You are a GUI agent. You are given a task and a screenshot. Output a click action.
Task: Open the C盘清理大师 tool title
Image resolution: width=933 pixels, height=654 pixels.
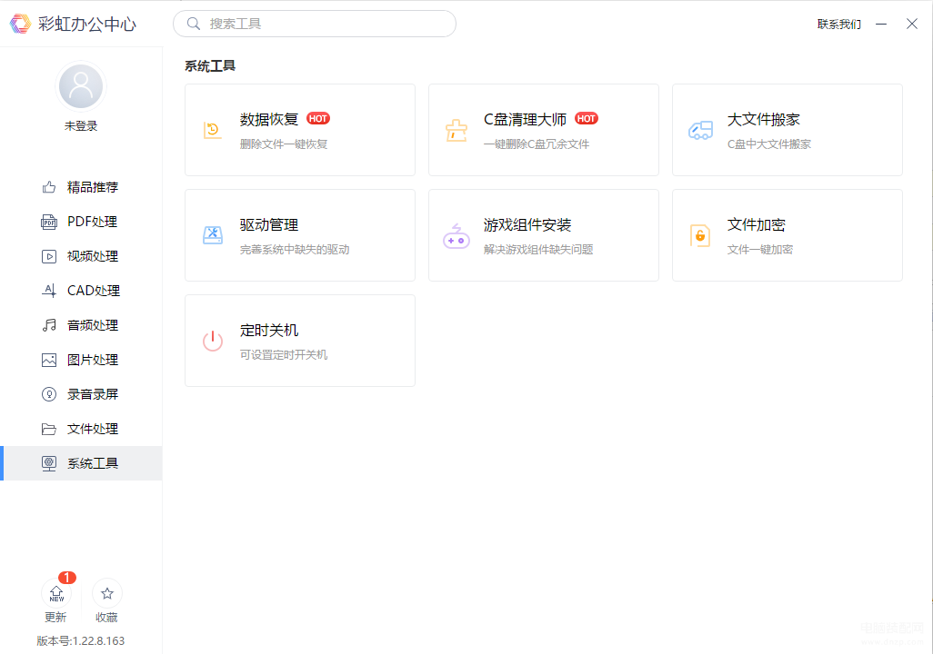[x=525, y=120]
